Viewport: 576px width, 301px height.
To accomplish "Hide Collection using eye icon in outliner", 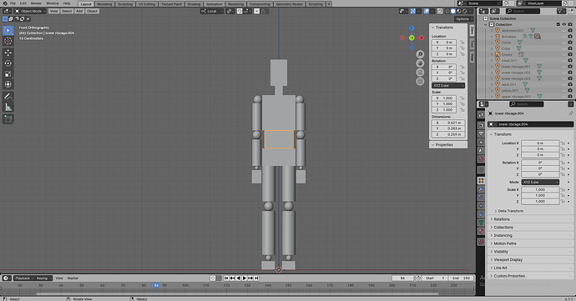I will [564, 24].
